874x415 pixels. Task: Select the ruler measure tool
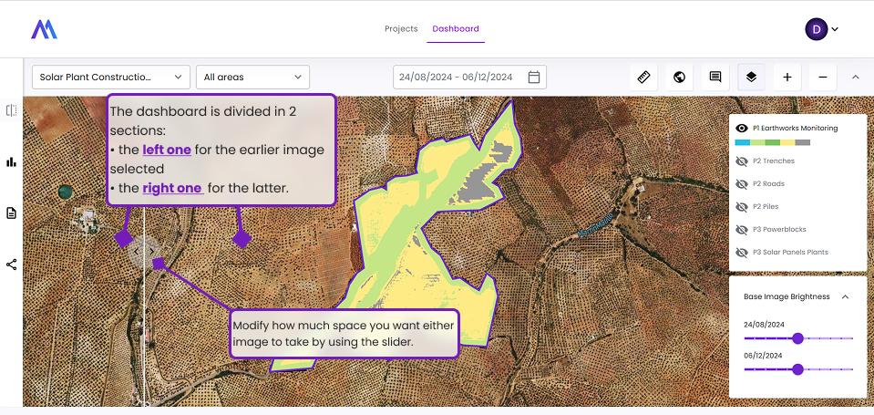pyautogui.click(x=643, y=77)
